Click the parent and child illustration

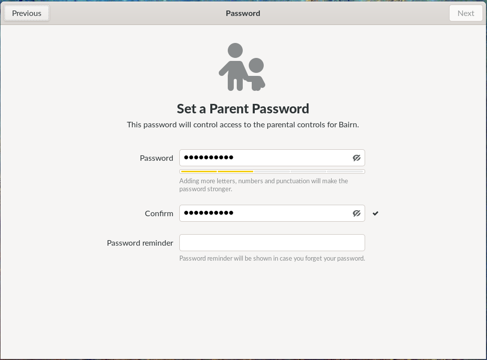click(243, 67)
